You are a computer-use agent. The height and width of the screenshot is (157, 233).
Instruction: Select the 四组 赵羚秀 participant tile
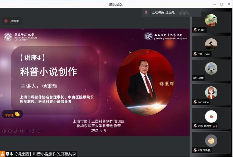tap(211, 118)
